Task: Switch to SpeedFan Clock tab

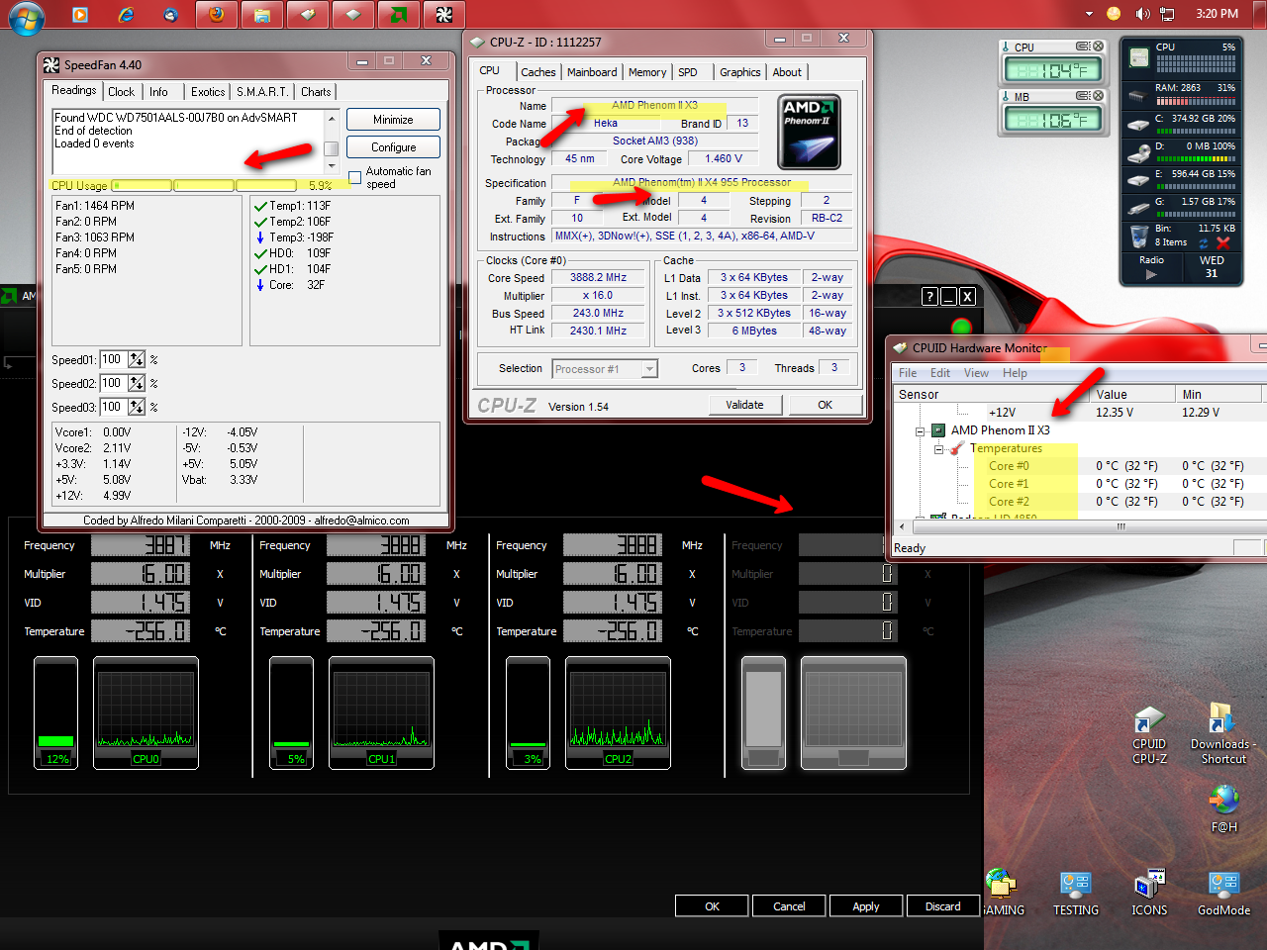Action: (x=122, y=92)
